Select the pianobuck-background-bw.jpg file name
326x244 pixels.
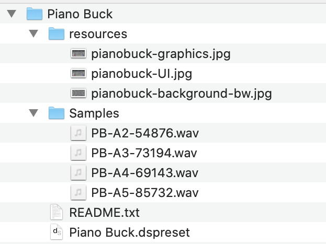click(x=181, y=94)
